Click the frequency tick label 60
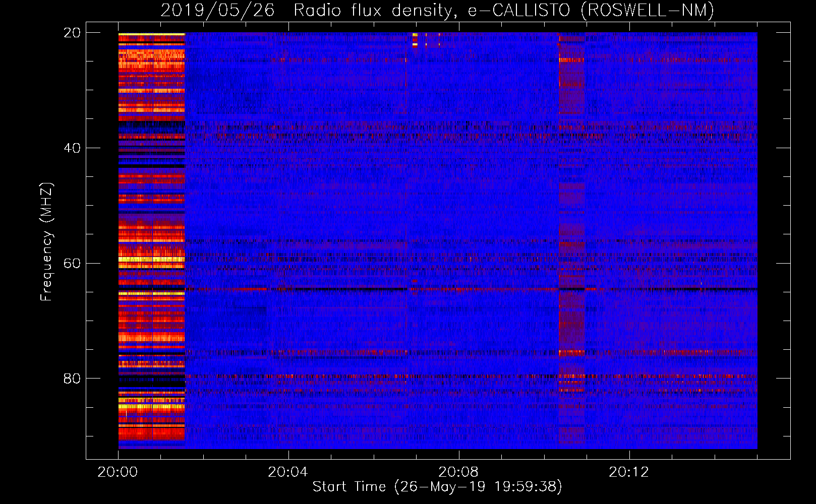The width and height of the screenshot is (816, 504). point(72,263)
